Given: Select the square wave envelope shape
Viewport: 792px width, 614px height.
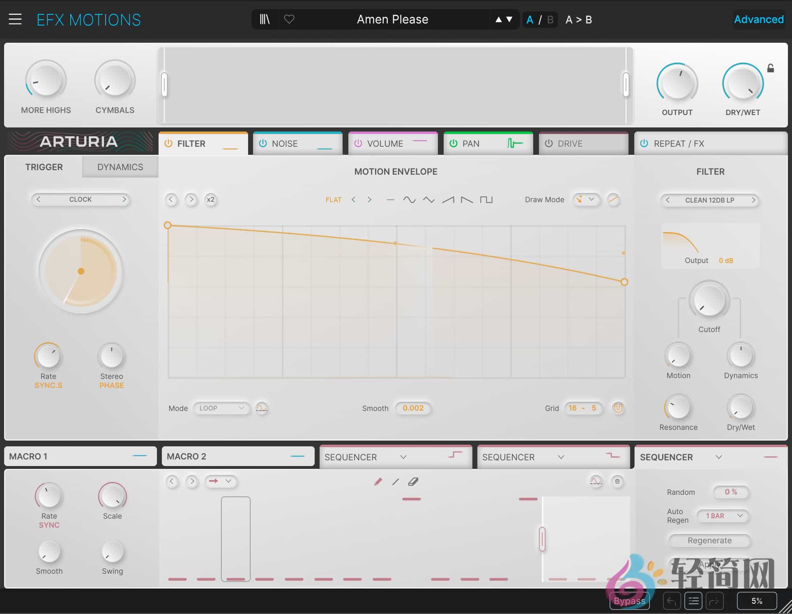Looking at the screenshot, I should pos(487,200).
